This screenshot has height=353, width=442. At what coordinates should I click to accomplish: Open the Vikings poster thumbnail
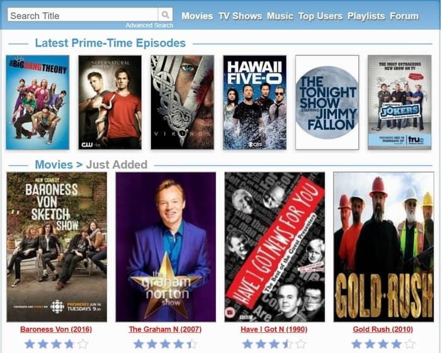coord(183,103)
